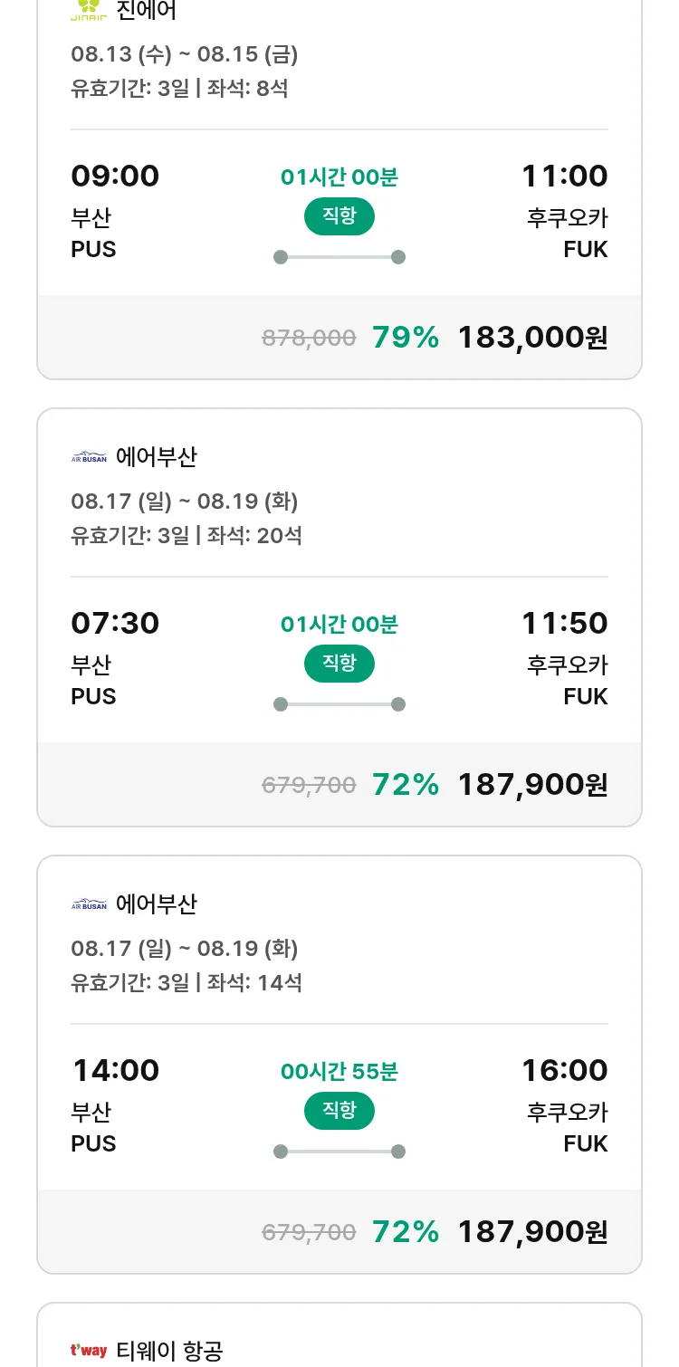The height and width of the screenshot is (1367, 679).
Task: Click the struck-through 878,000 original price
Action: (309, 339)
